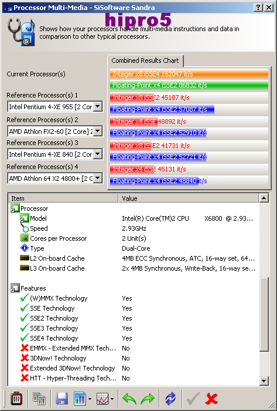Click the red Integer x4 iSSE 45131 bar
This screenshot has height=411, width=277.
point(133,169)
